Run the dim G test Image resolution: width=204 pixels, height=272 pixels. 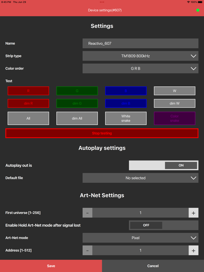tap(77, 103)
